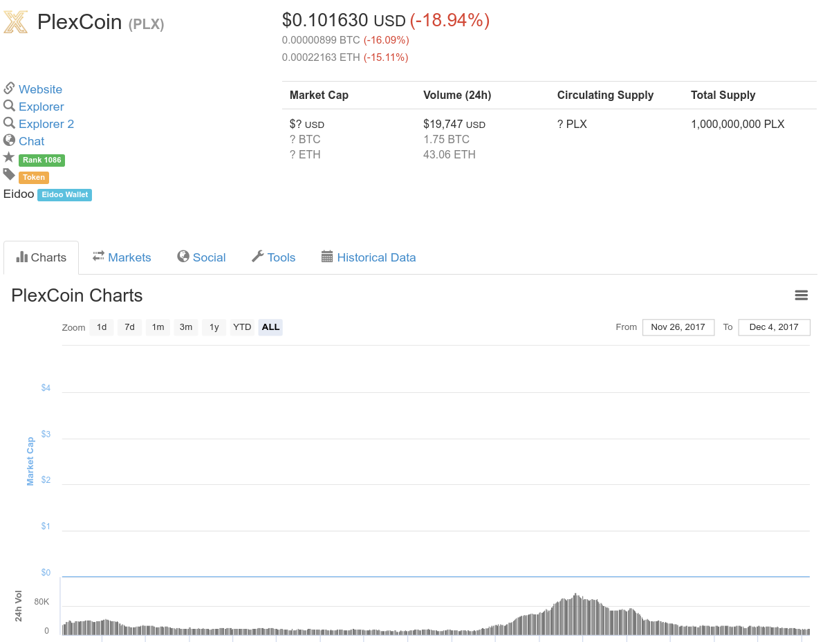This screenshot has height=642, width=834.
Task: Click the calendar icon on Historical Data tab
Action: pos(327,256)
